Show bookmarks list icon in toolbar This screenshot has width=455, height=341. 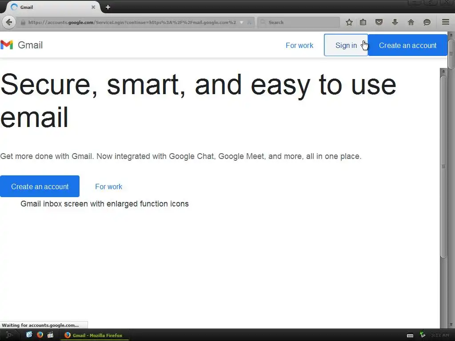[x=363, y=22]
